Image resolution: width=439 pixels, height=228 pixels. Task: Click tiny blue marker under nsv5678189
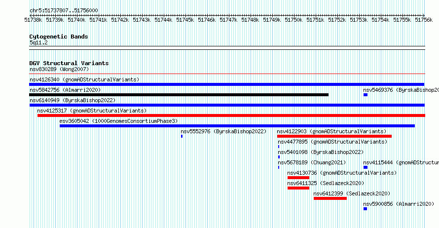pos(279,167)
